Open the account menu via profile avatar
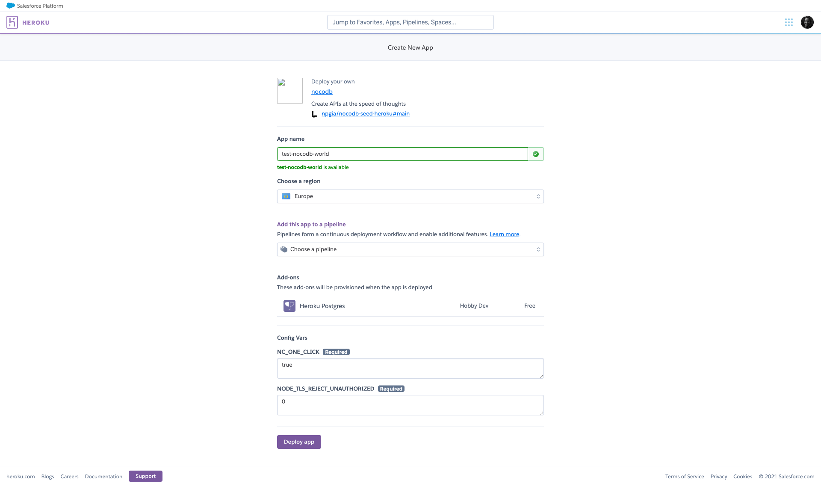The width and height of the screenshot is (821, 486). 807,22
